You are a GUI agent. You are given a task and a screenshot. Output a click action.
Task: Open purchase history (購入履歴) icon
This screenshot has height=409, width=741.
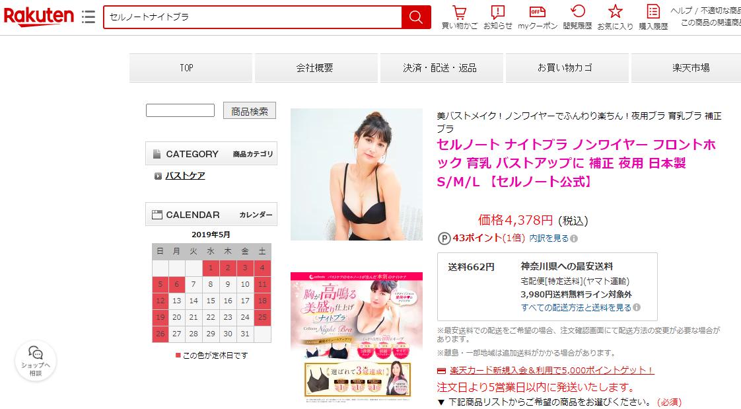point(654,17)
